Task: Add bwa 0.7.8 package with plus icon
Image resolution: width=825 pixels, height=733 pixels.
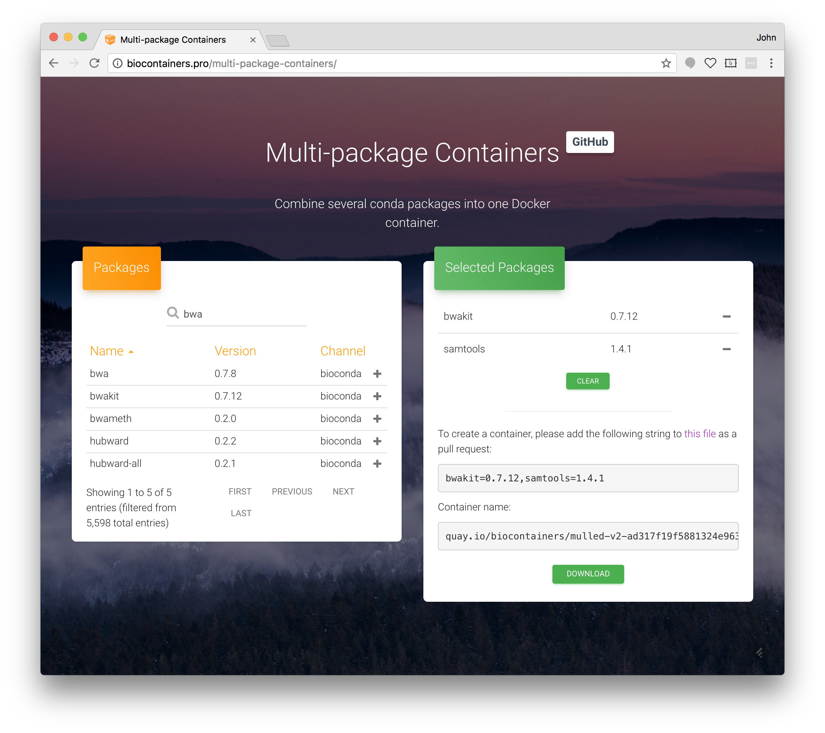Action: tap(377, 373)
